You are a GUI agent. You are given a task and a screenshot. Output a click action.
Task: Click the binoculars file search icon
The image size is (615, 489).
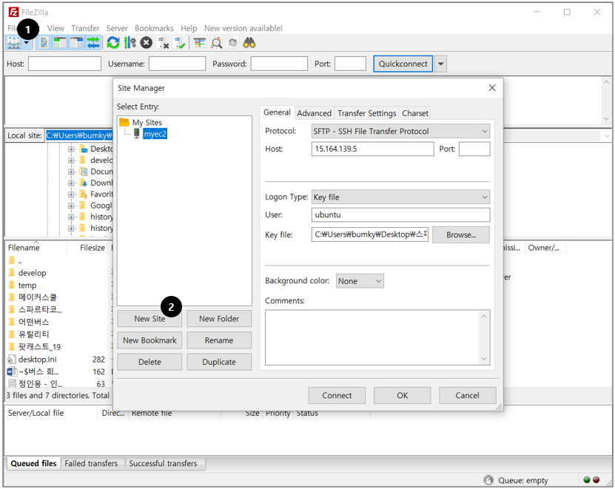click(249, 43)
